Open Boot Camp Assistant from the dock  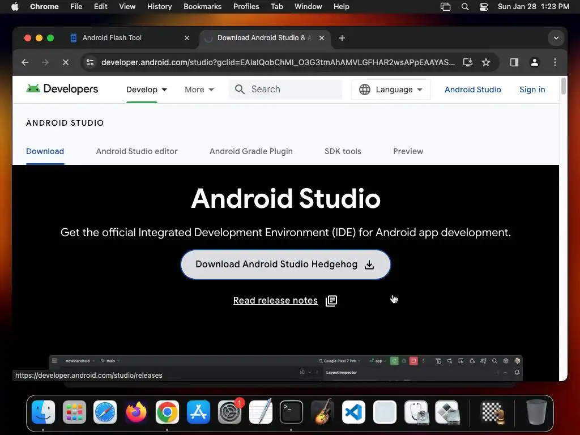point(447,412)
